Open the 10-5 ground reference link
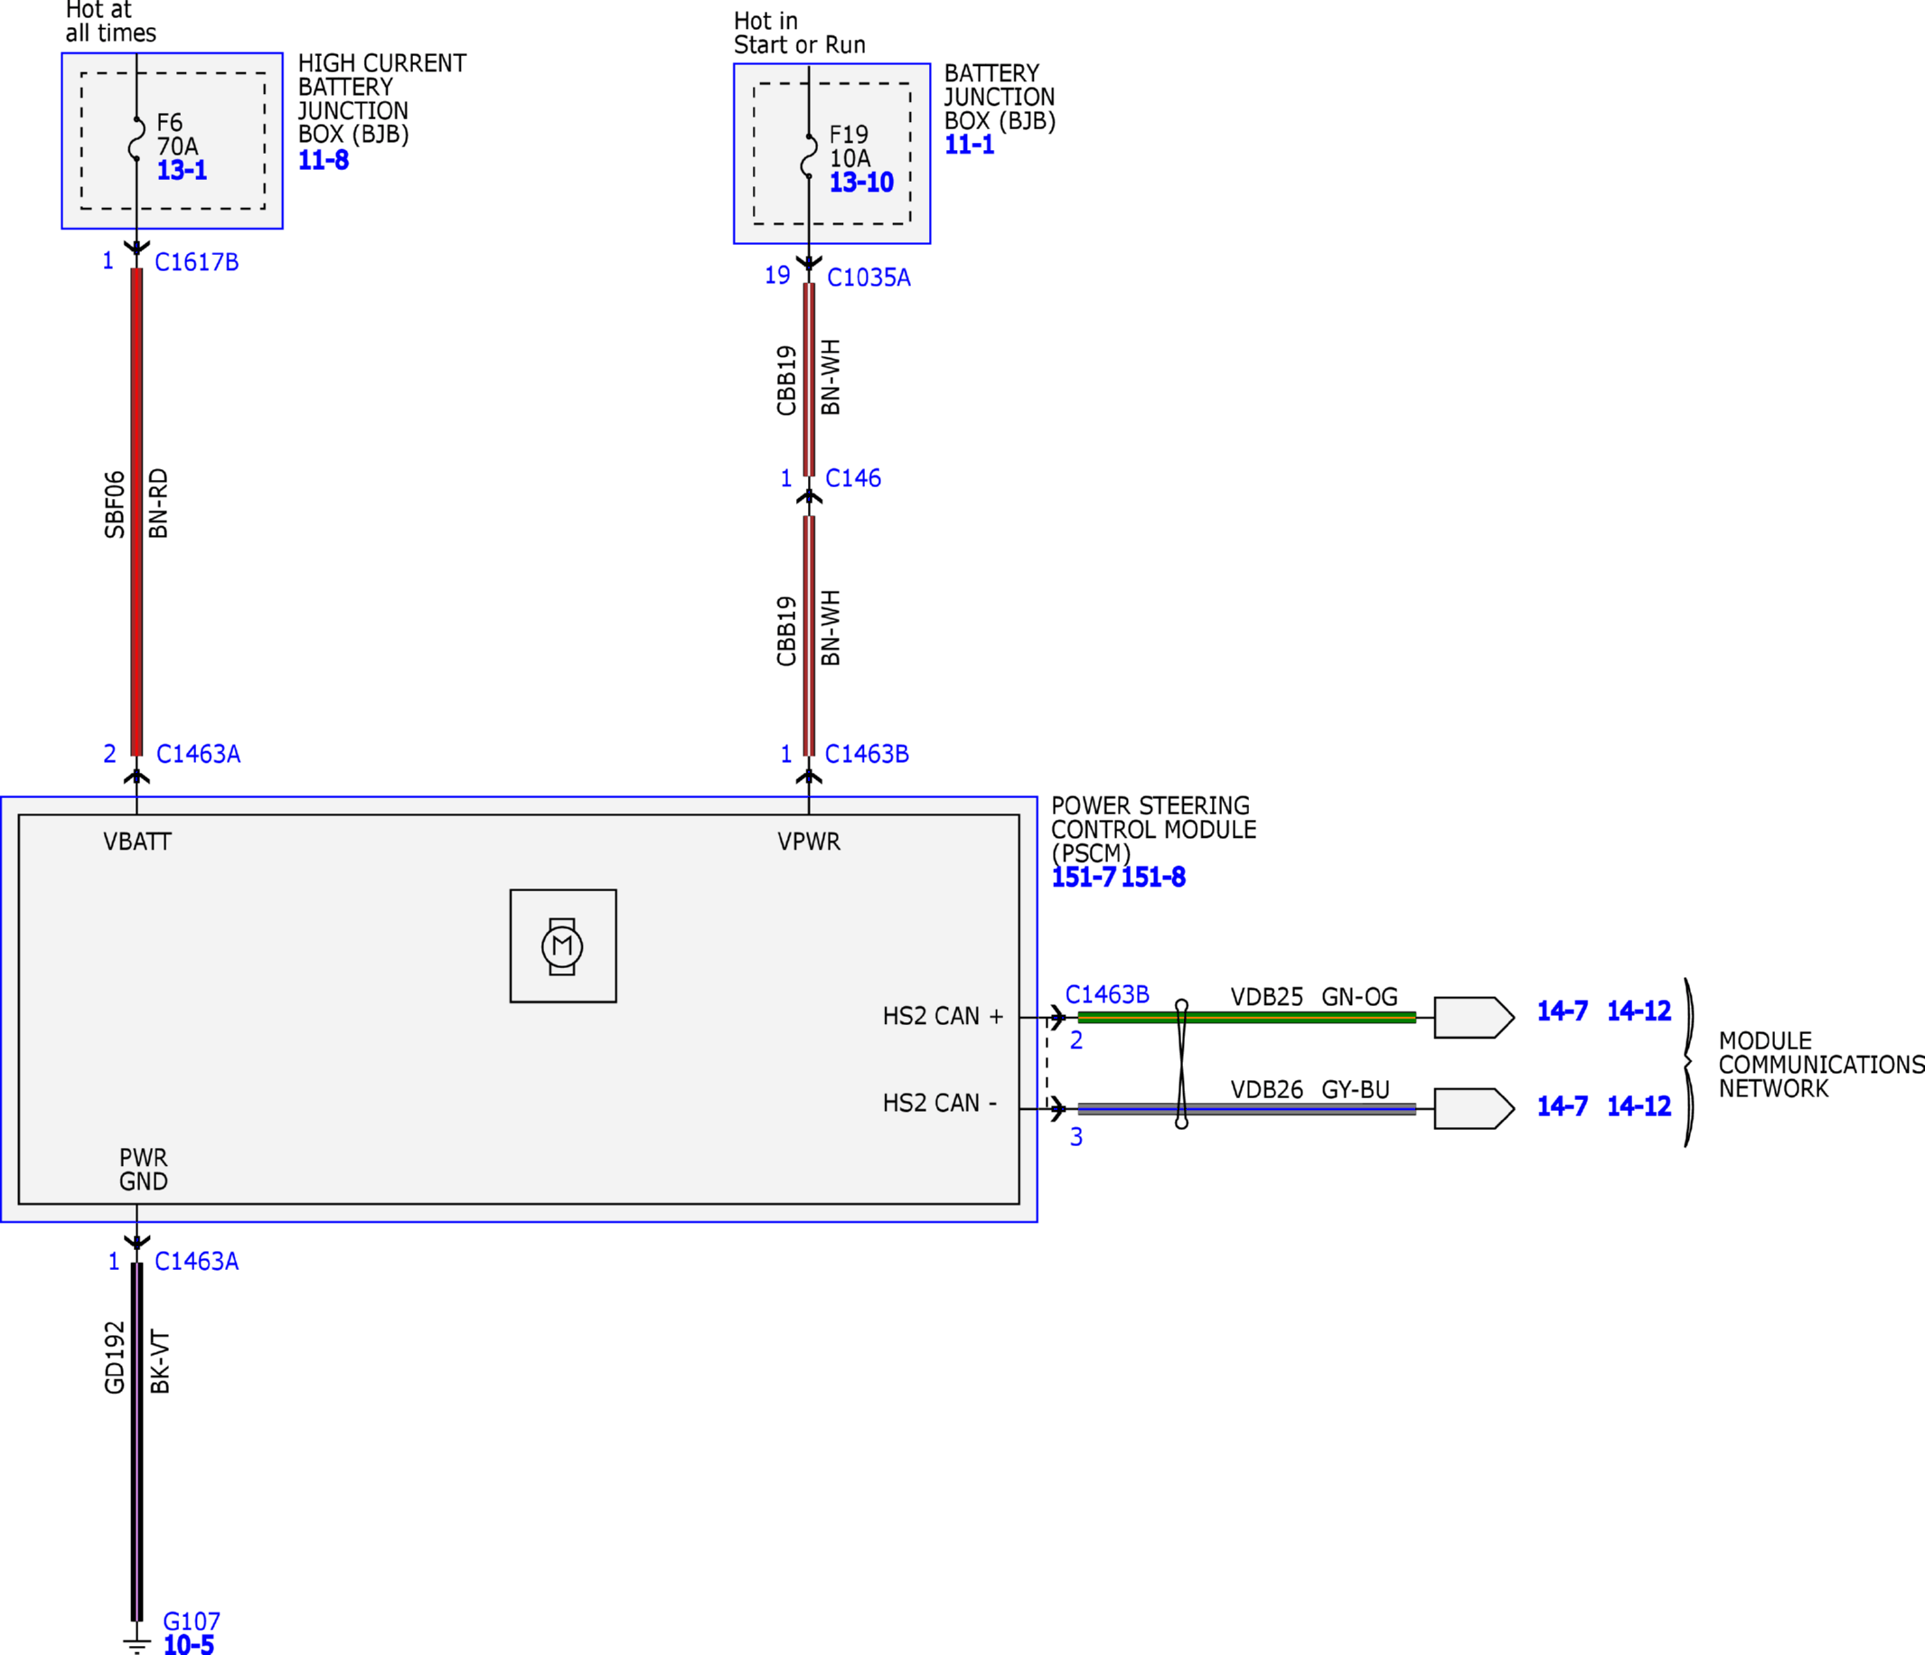Viewport: 1925px width, 1655px height. (x=189, y=1645)
